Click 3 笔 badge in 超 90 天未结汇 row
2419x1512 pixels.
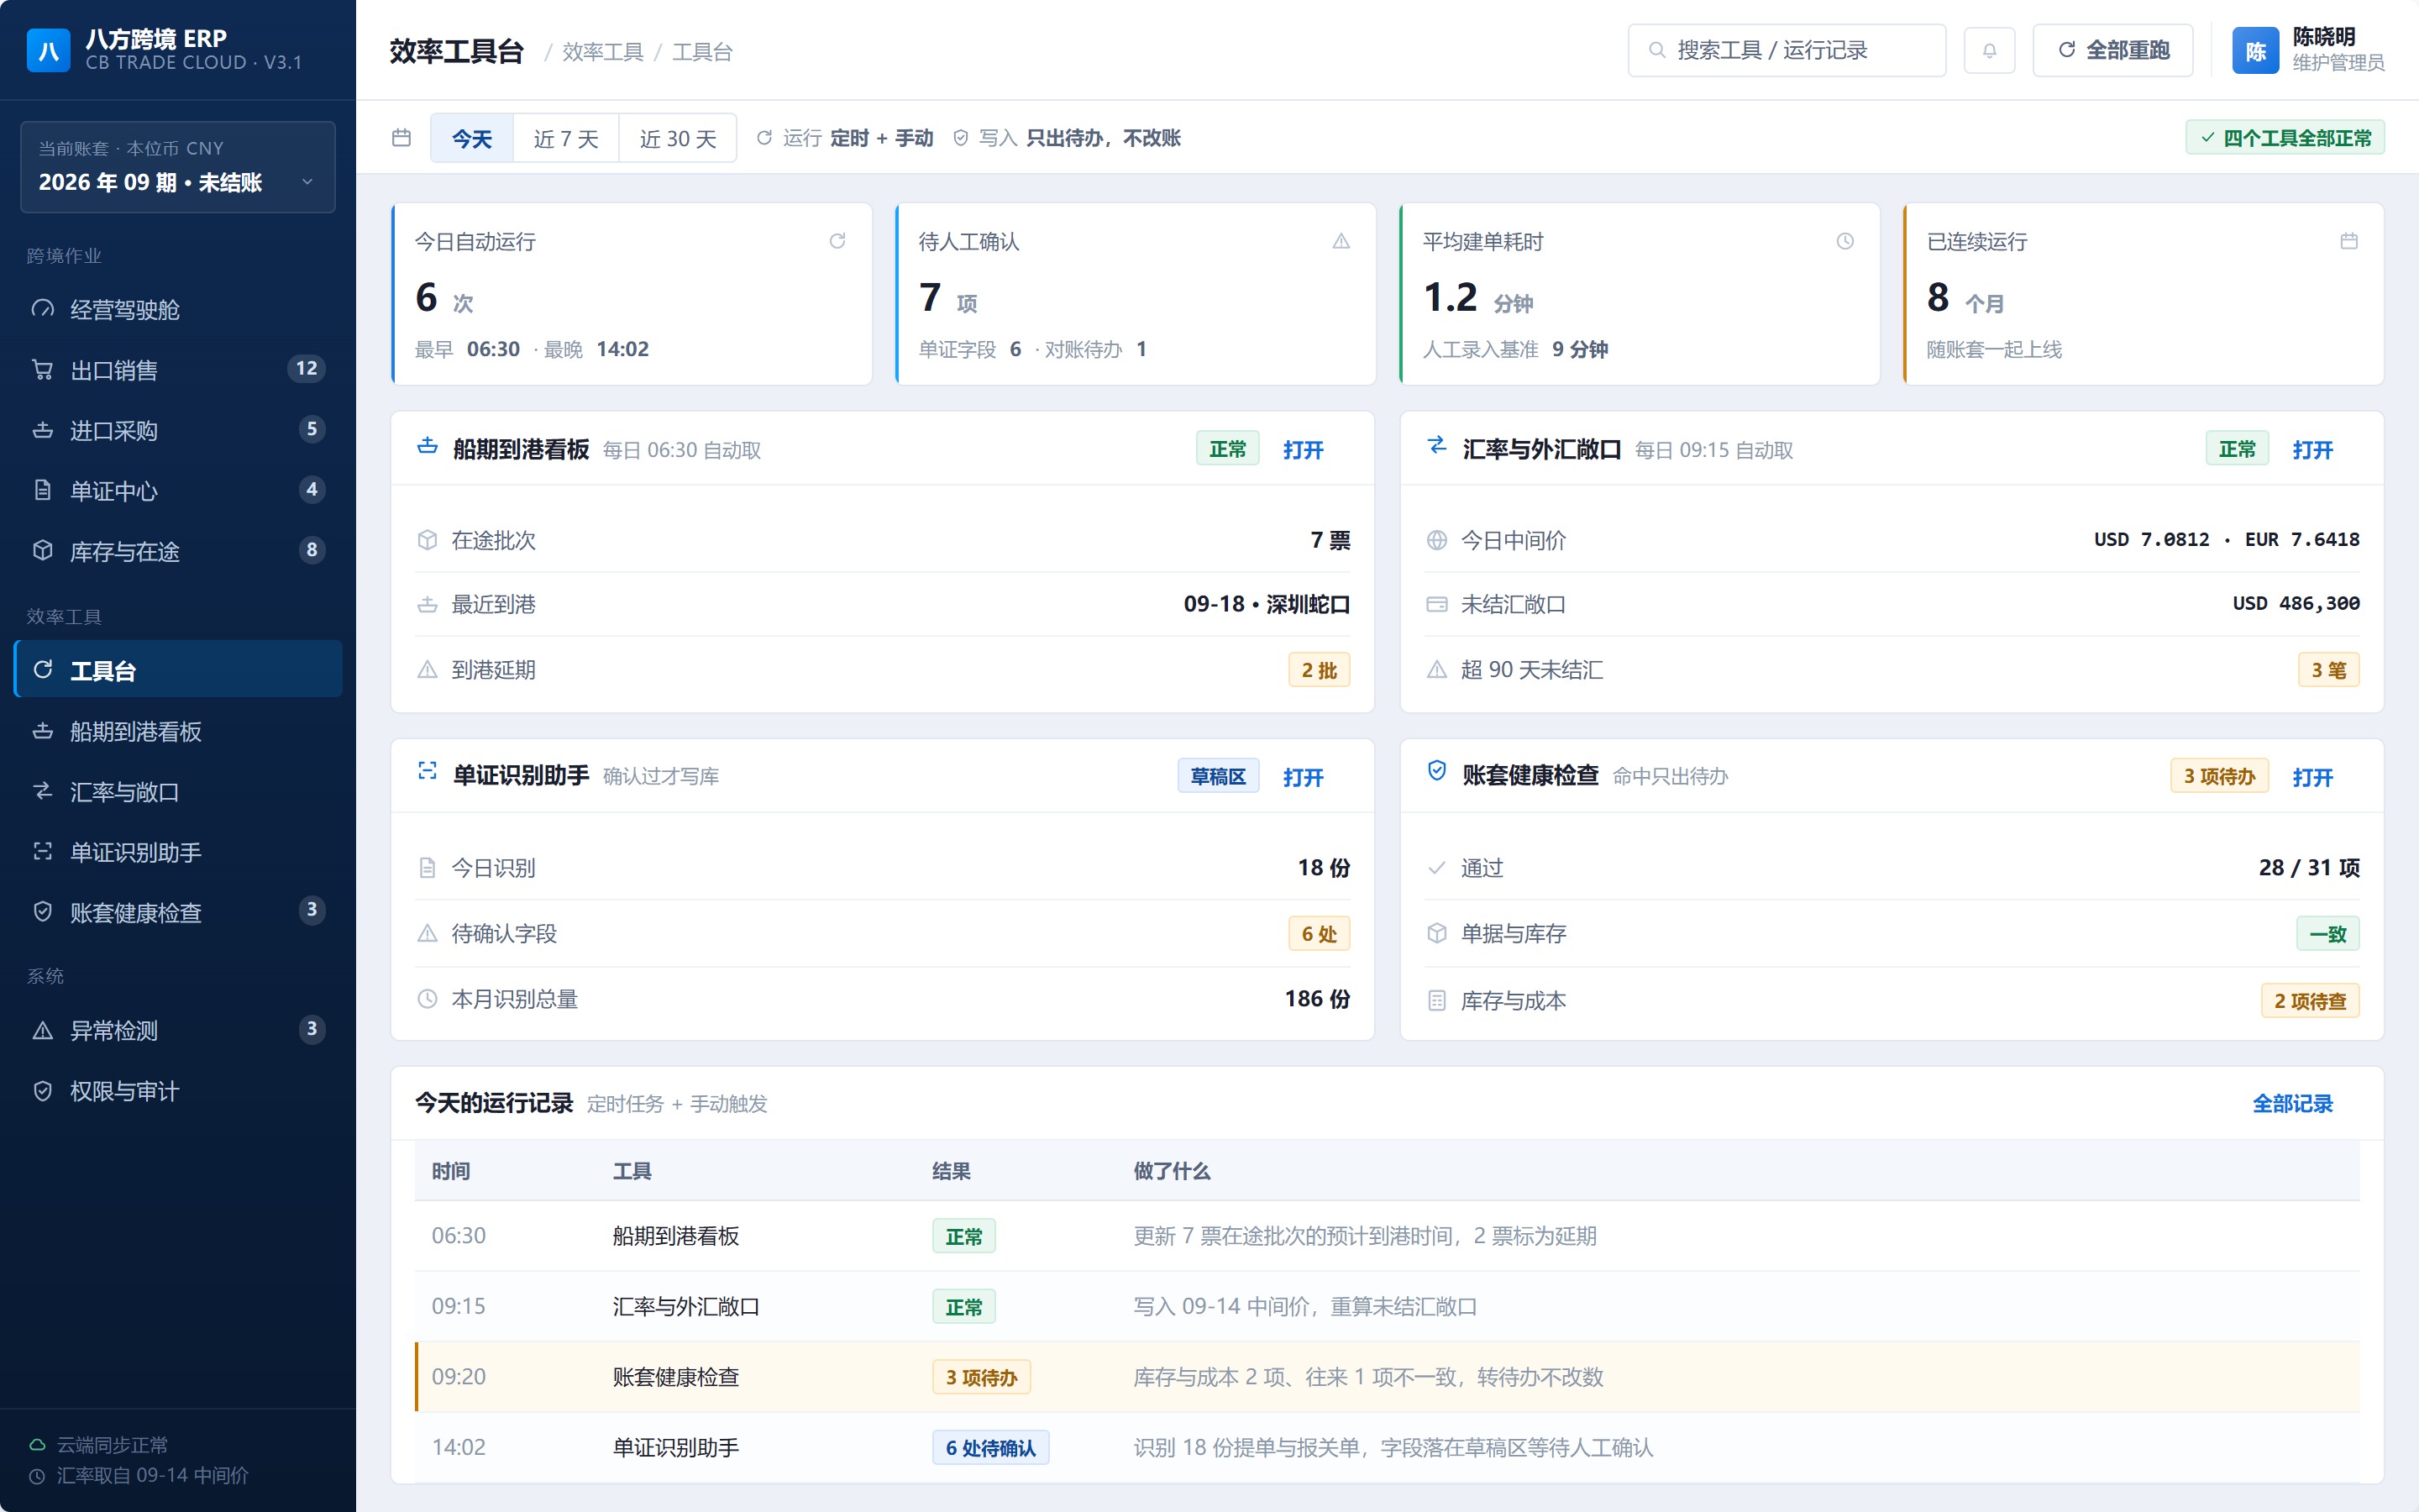(x=2329, y=670)
